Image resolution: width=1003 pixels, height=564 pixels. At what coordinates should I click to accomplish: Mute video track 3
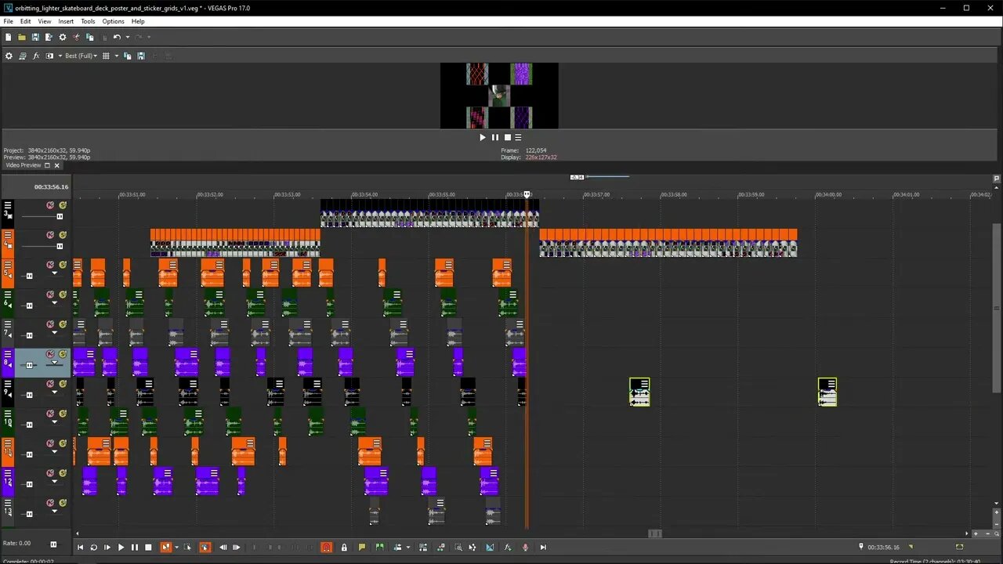coord(50,205)
